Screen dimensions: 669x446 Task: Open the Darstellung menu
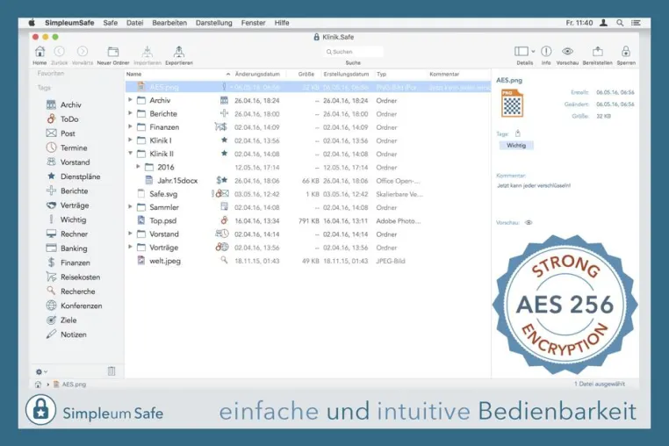click(x=213, y=23)
